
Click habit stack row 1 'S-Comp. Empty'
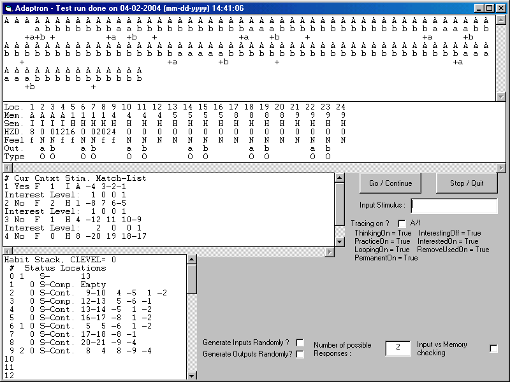tap(57, 285)
